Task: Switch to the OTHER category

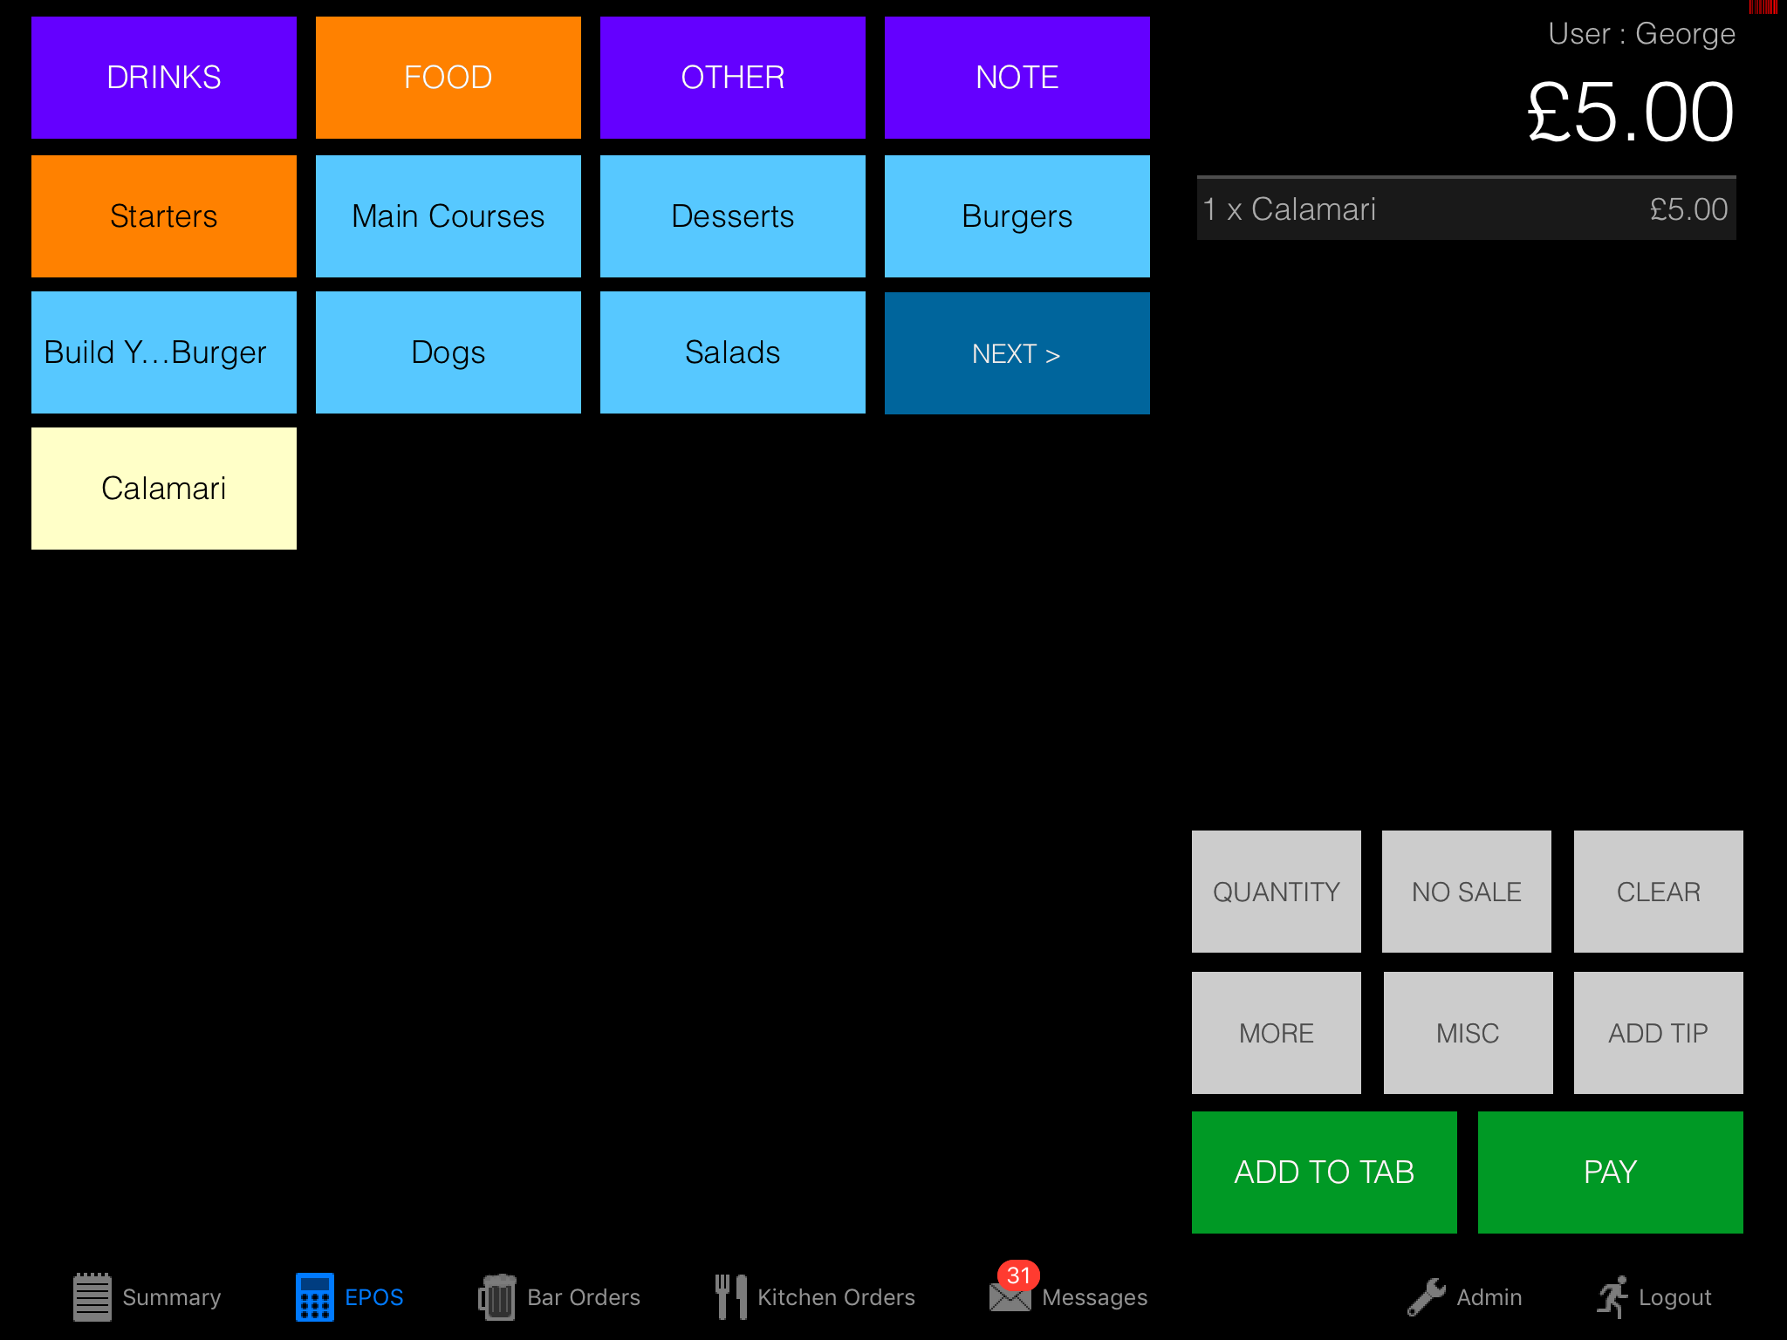Action: tap(732, 78)
